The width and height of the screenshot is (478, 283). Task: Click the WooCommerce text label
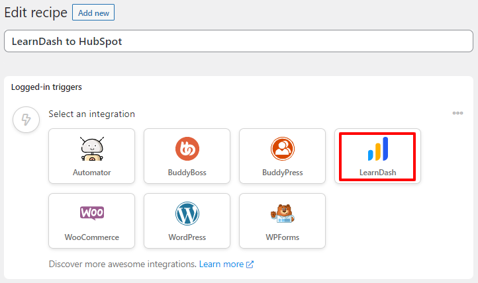pos(92,237)
